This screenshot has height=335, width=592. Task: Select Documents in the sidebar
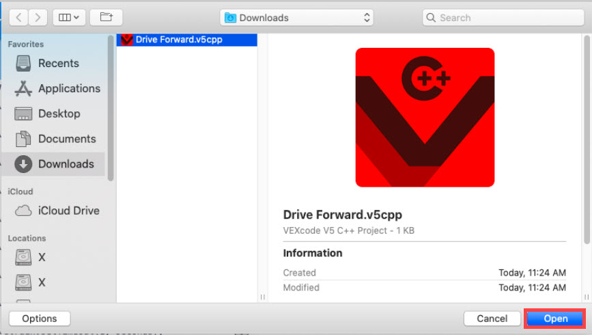point(53,139)
